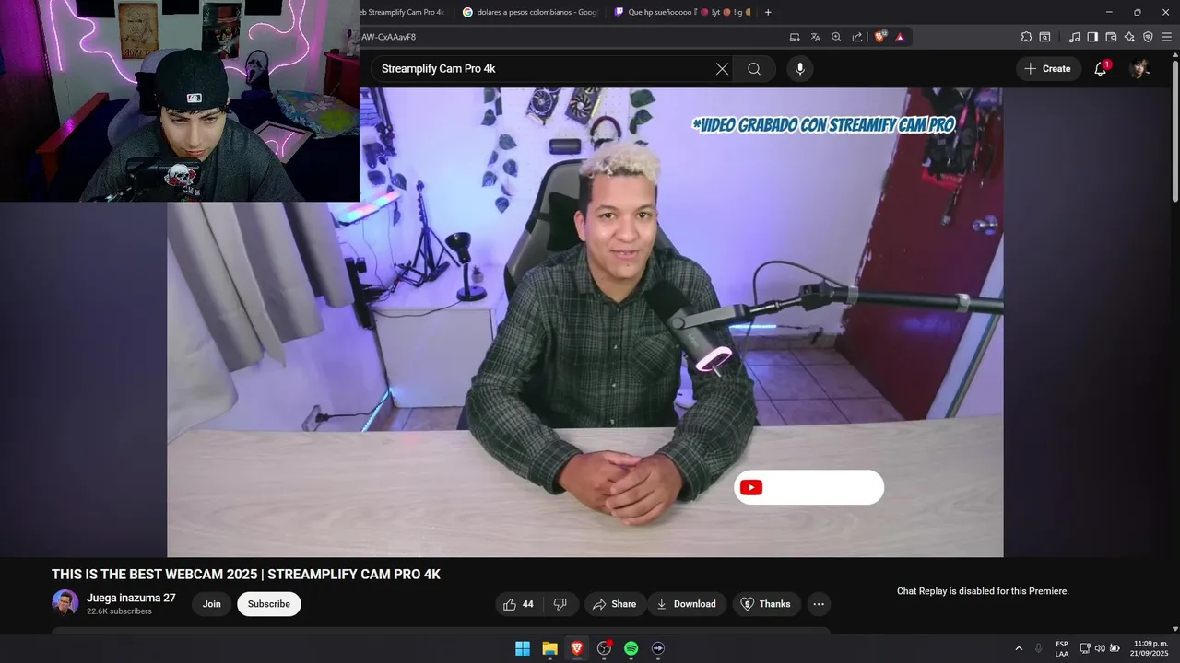The height and width of the screenshot is (663, 1180).
Task: Open Spotify from the taskbar
Action: tap(631, 648)
